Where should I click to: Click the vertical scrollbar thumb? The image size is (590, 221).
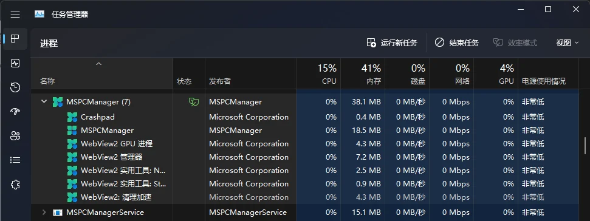[585, 146]
